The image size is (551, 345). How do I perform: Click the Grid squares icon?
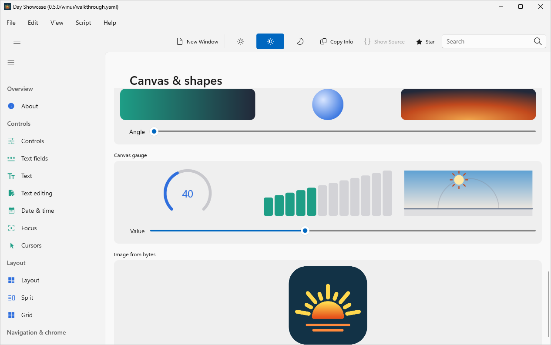coord(11,315)
